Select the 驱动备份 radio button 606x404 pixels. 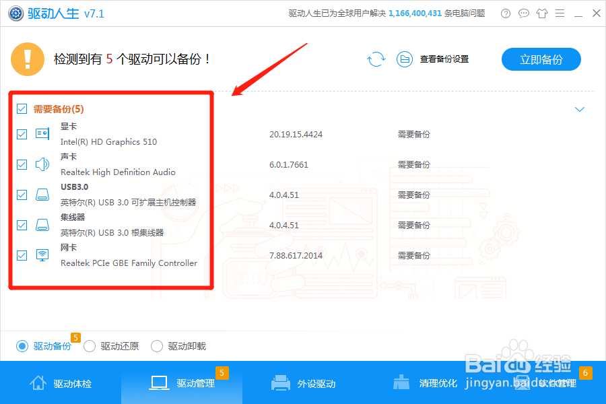22,346
